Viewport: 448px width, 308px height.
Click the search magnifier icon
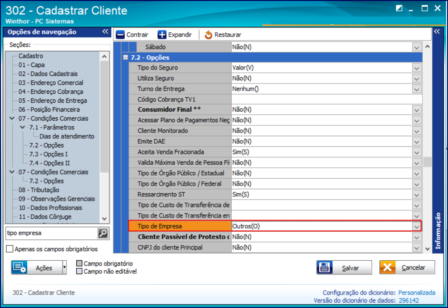[103, 233]
